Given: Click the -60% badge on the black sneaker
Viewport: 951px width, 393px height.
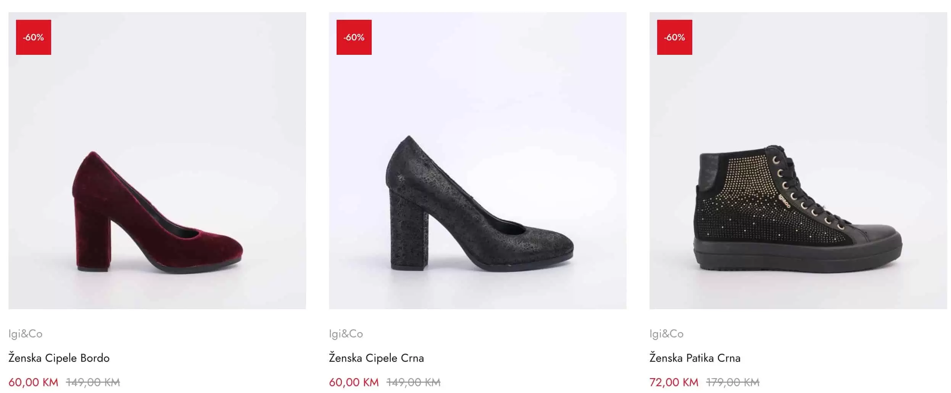Looking at the screenshot, I should pyautogui.click(x=674, y=37).
